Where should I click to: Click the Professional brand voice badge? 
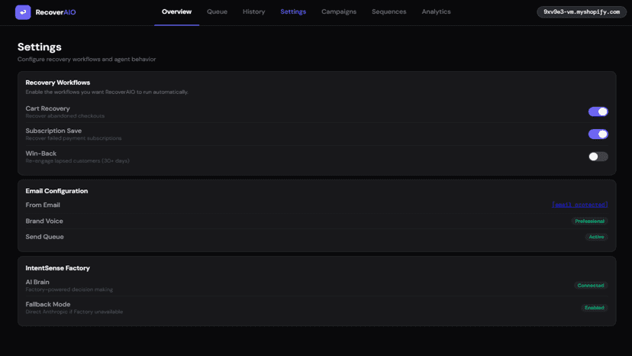(x=589, y=222)
